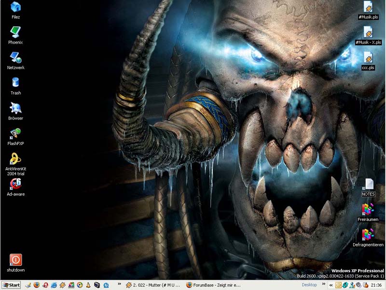The width and height of the screenshot is (386, 290).
Task: Select the Netzwerk desktop icon
Action: (x=15, y=61)
